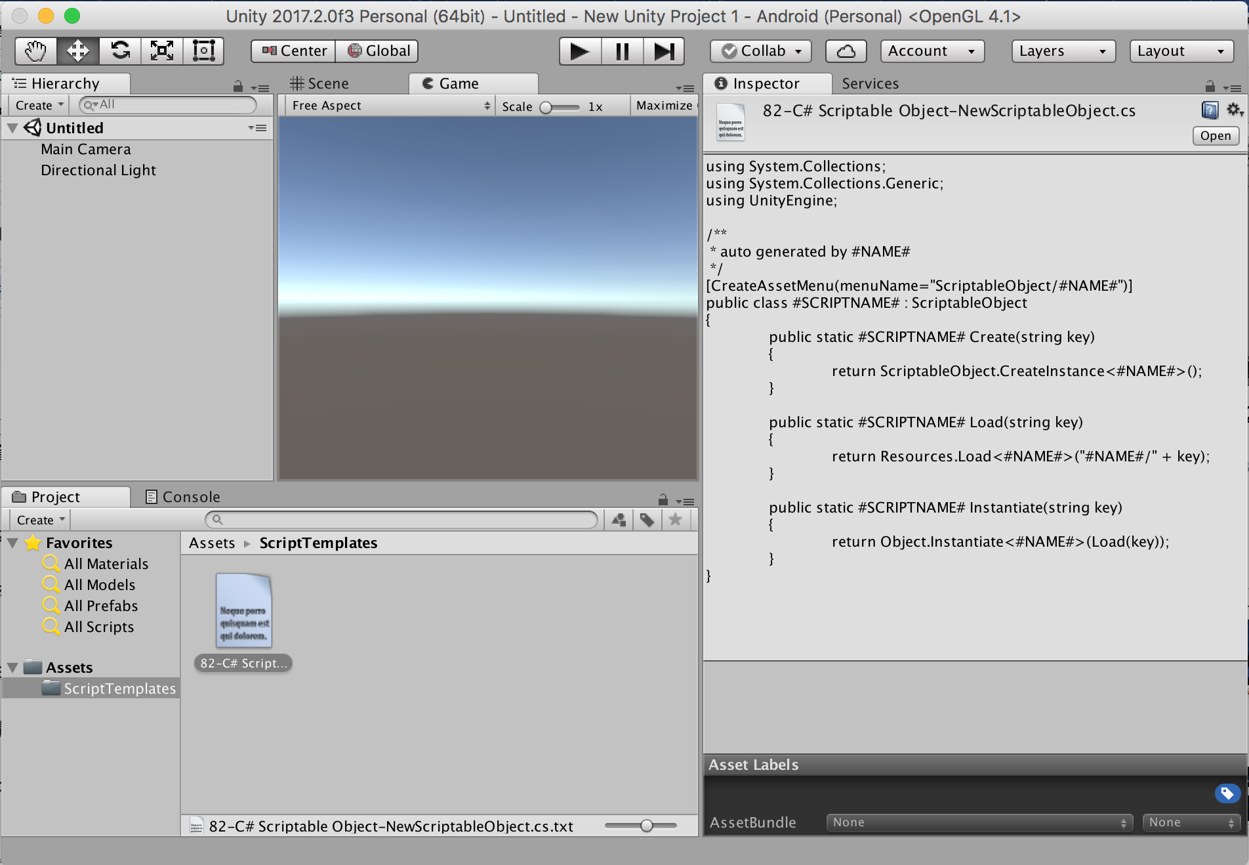Image resolution: width=1249 pixels, height=865 pixels.
Task: Toggle Maximize on Play
Action: click(665, 106)
